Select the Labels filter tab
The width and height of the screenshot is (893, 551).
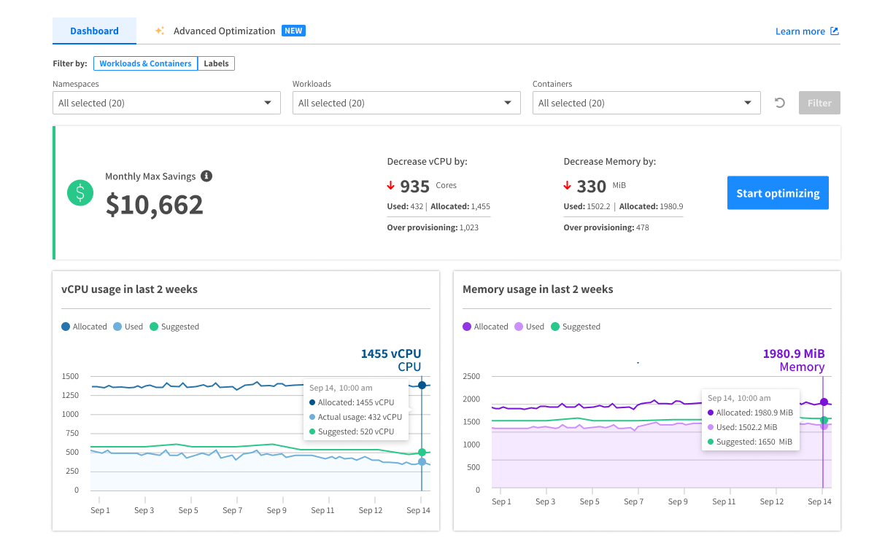coord(216,63)
